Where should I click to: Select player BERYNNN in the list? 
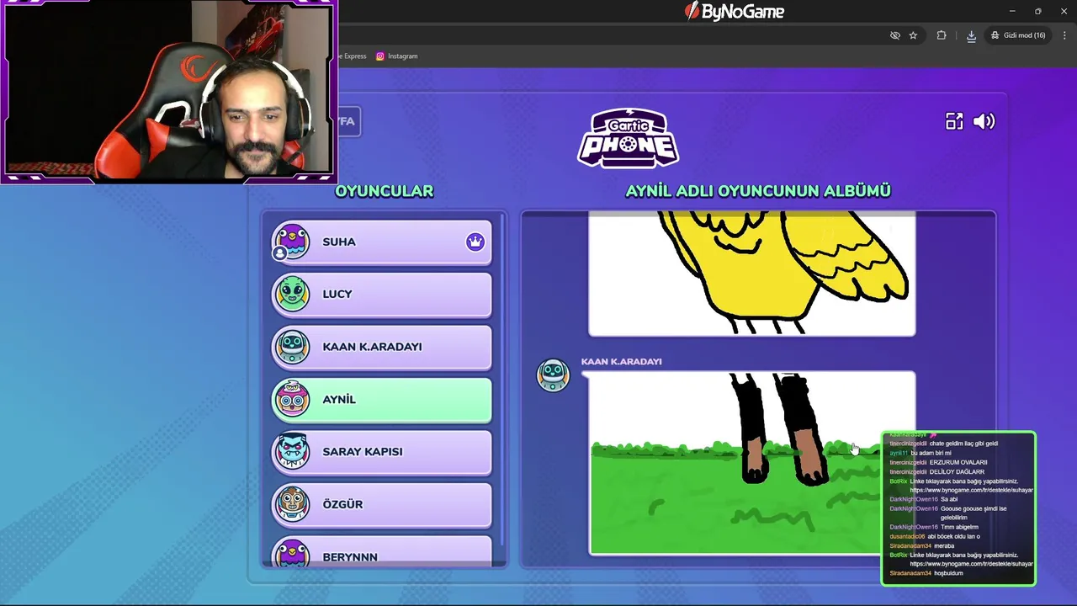coord(381,551)
